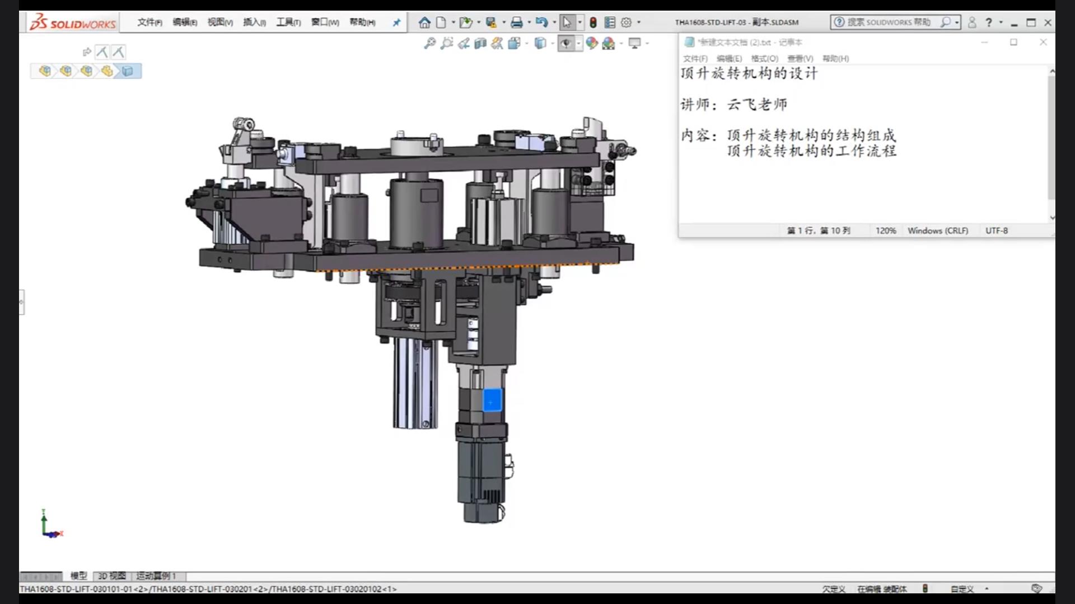
Task: Open Notepad's 查看(V) menu
Action: point(800,58)
